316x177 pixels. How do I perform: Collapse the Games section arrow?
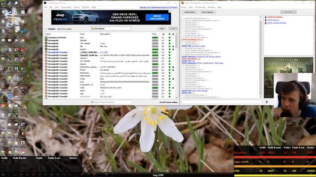46,29
